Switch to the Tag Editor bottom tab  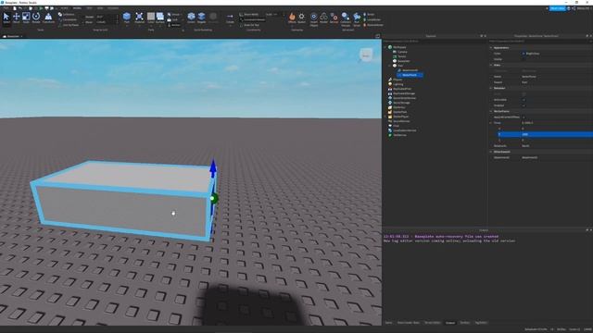pos(481,323)
